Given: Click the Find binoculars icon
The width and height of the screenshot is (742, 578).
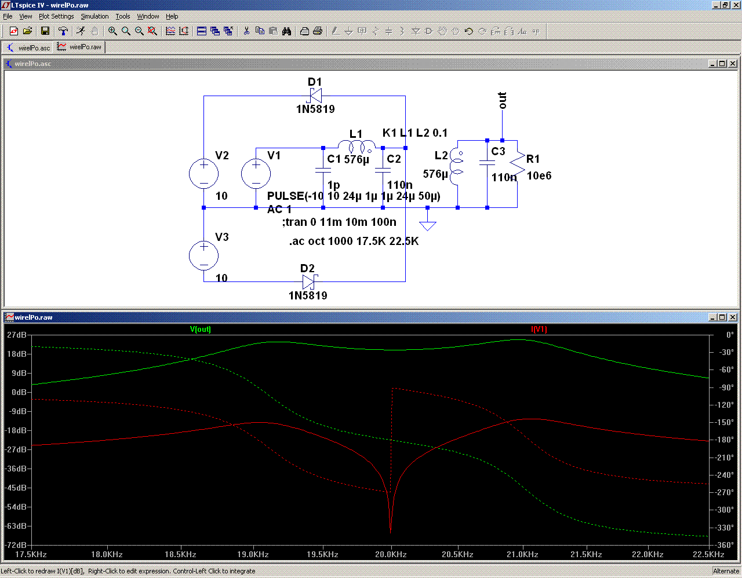Looking at the screenshot, I should (x=287, y=31).
